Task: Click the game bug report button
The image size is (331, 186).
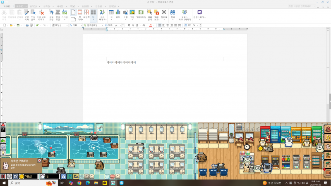Action: 64,176
